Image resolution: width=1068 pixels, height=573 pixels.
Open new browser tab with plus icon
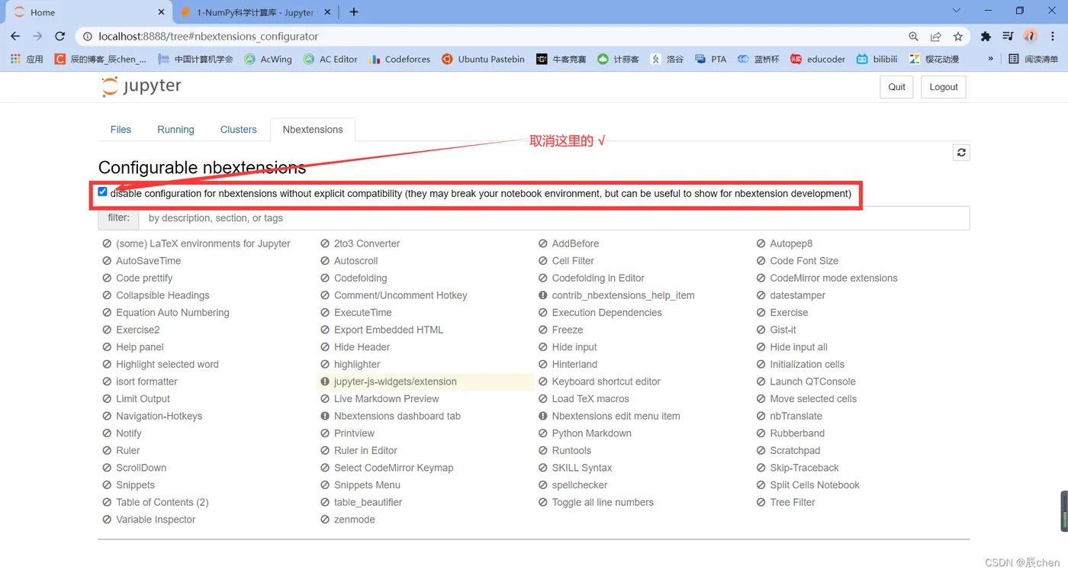[354, 12]
